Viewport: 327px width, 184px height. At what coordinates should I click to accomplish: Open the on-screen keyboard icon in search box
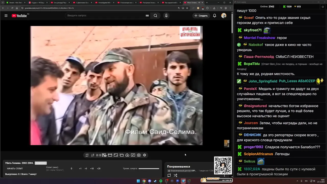[x=147, y=16]
